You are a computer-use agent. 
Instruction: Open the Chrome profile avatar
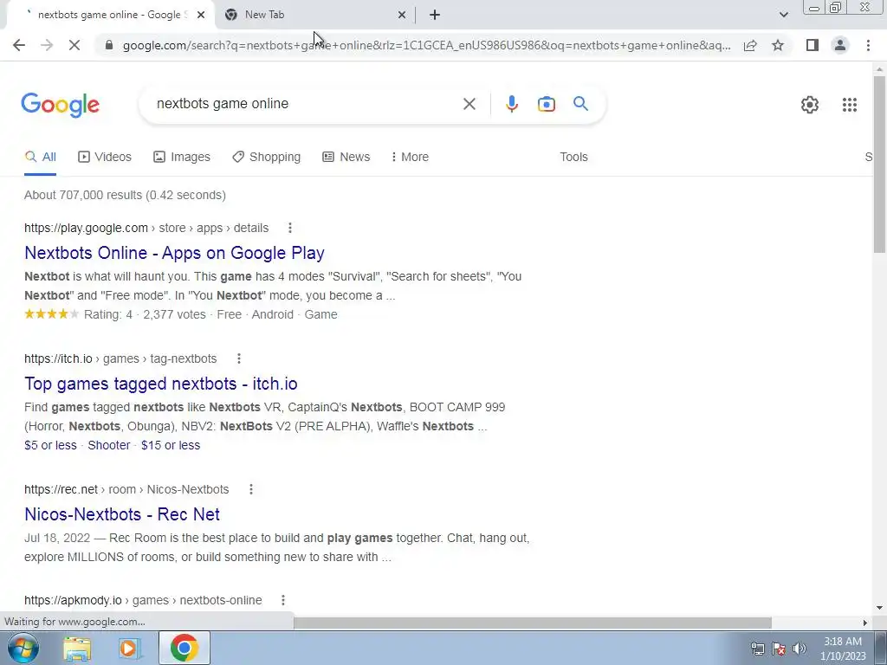(x=840, y=45)
